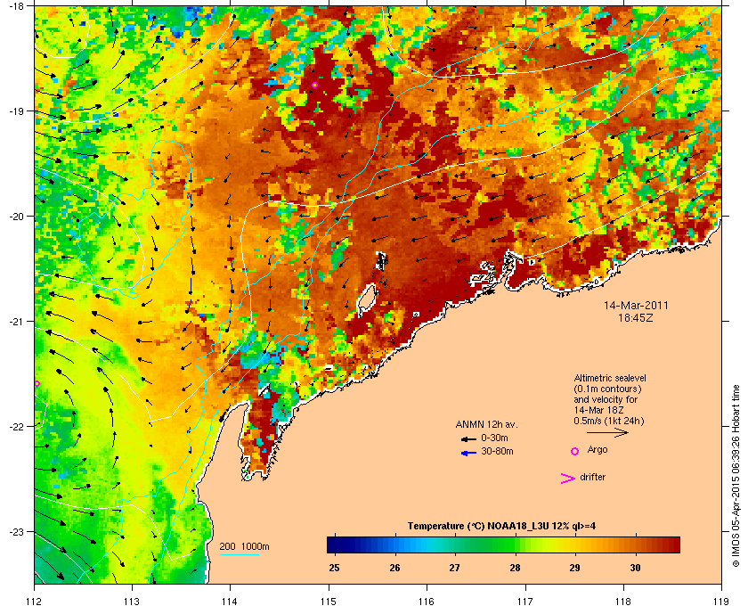Click the 0.5m/s velocity scale arrow
The height and width of the screenshot is (606, 748).
[x=607, y=432]
